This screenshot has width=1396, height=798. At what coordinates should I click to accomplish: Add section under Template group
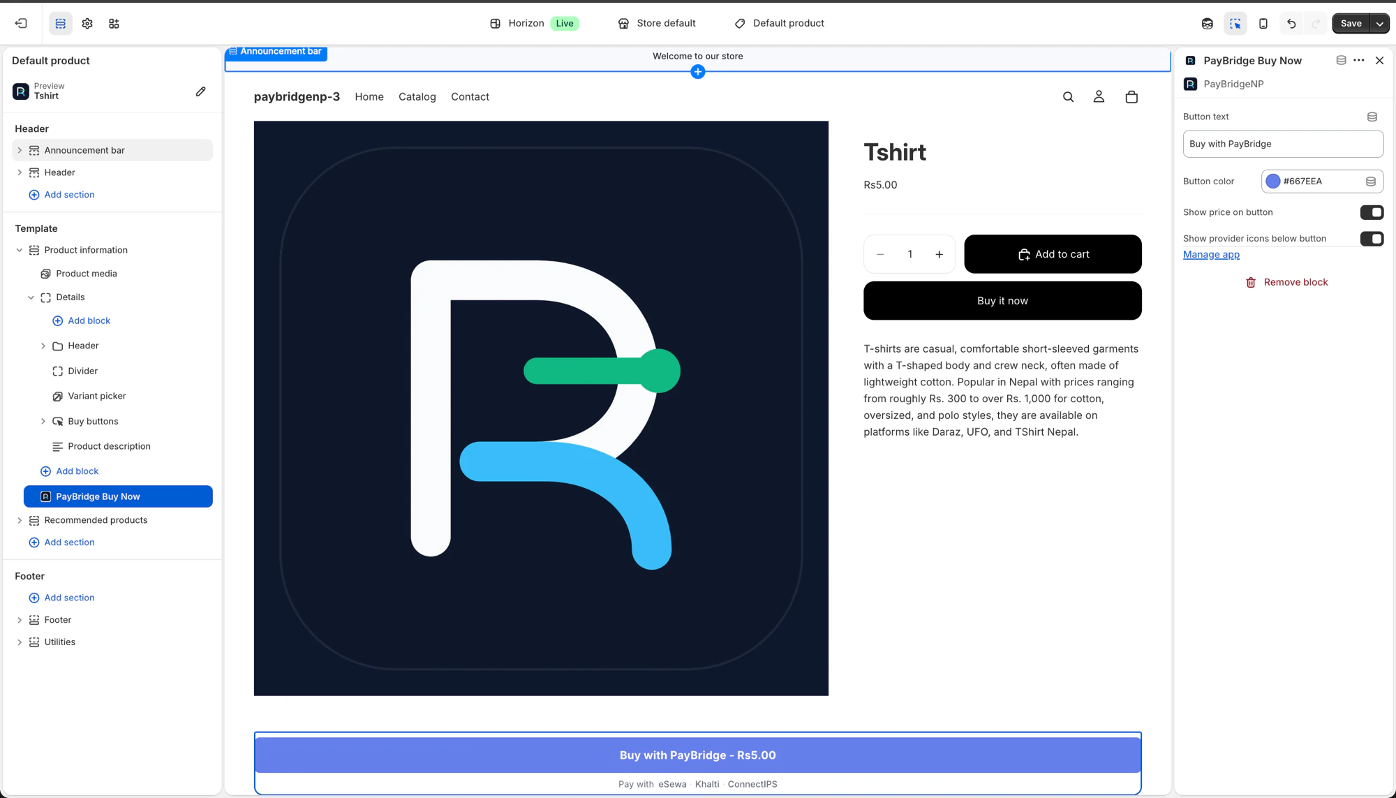(61, 542)
